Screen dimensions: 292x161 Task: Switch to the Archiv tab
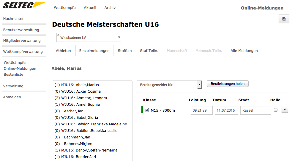(110, 7)
